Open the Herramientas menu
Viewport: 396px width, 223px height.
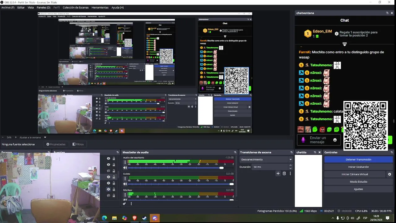coord(100,7)
